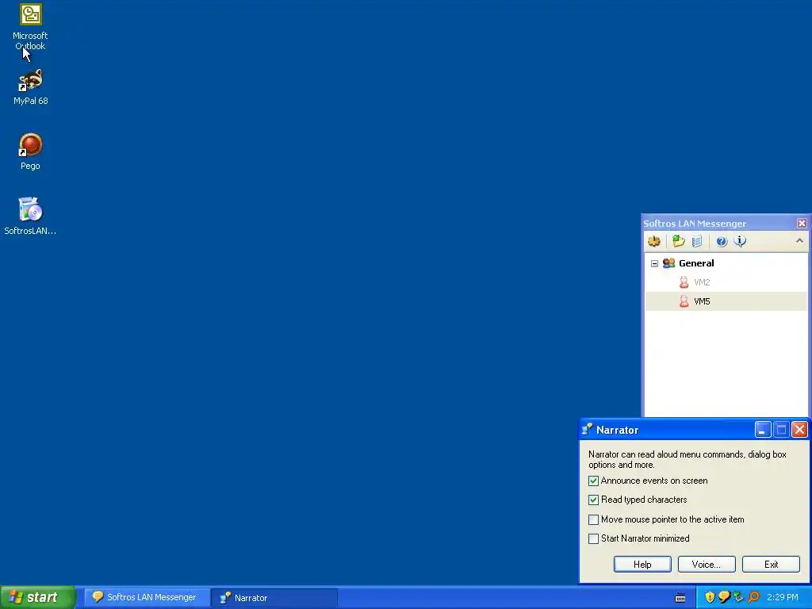The width and height of the screenshot is (812, 609).
Task: Open the Windows start menu
Action: 38,597
